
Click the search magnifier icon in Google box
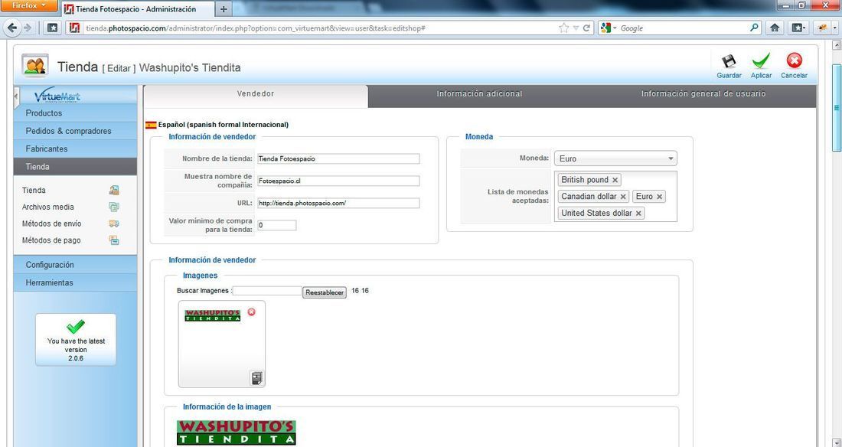click(754, 28)
